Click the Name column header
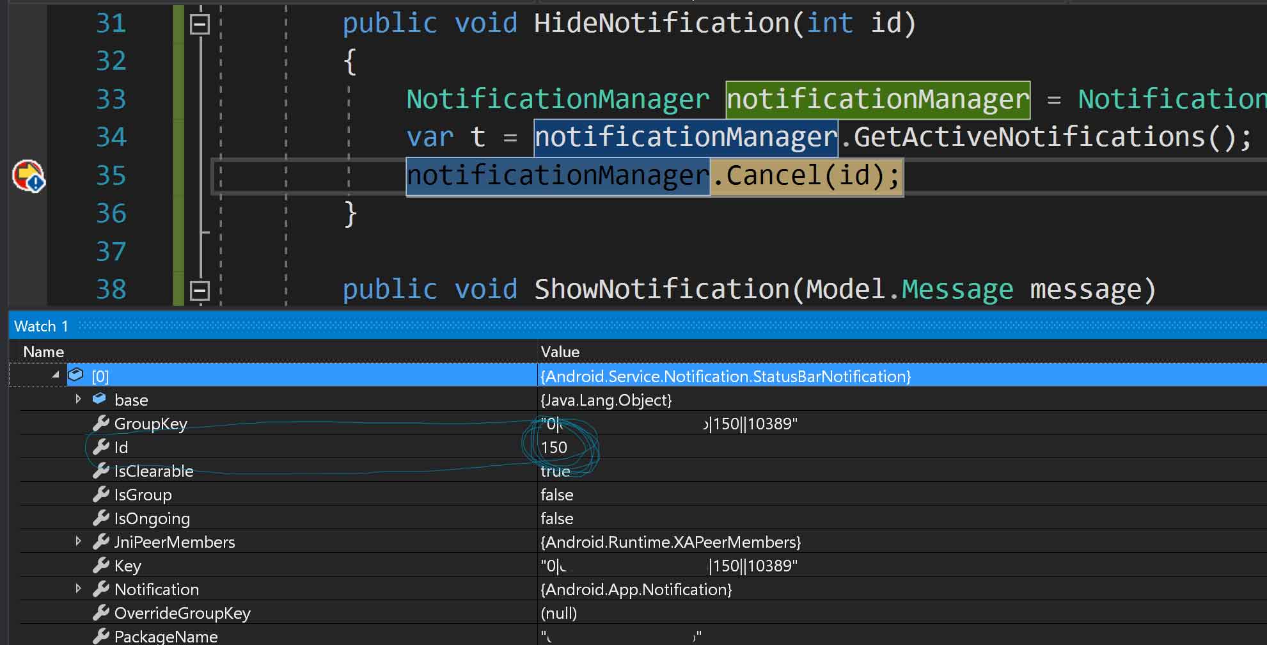1267x645 pixels. tap(43, 351)
